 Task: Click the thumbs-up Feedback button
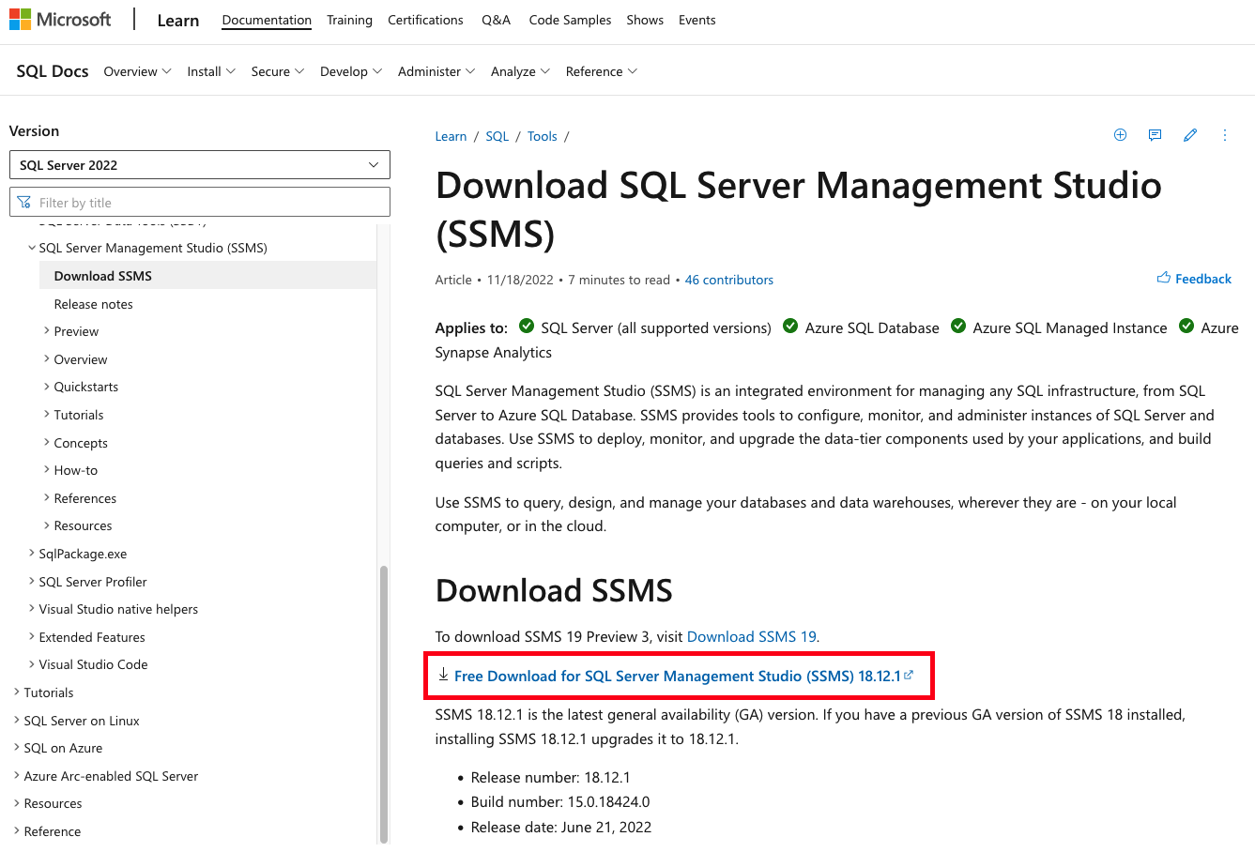point(1194,279)
